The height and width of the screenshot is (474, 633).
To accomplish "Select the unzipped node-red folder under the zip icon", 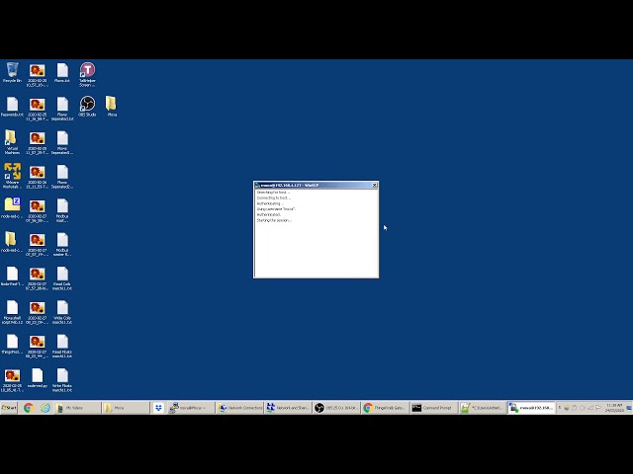I will [x=12, y=242].
